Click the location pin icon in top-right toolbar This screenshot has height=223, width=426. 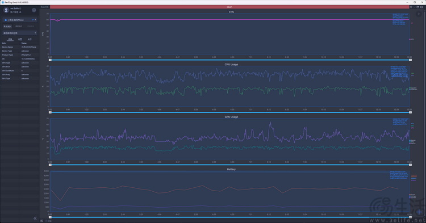point(411,7)
